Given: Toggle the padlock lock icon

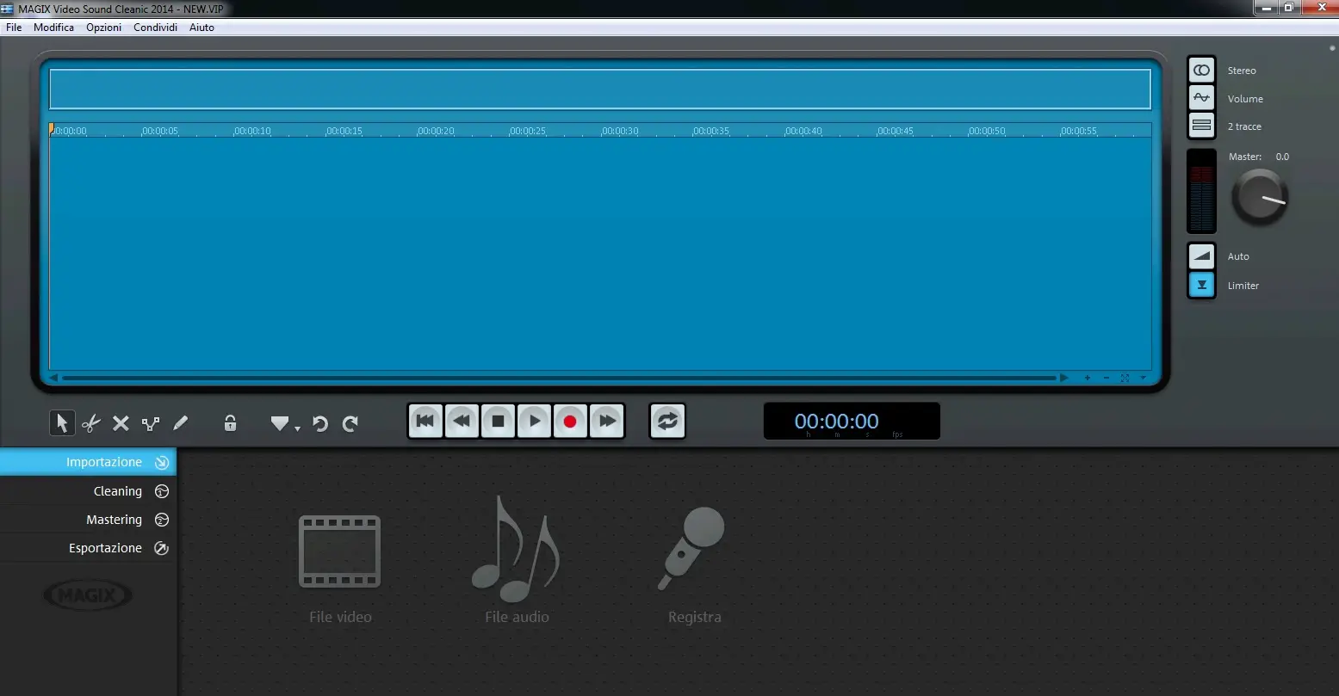Looking at the screenshot, I should coord(230,422).
